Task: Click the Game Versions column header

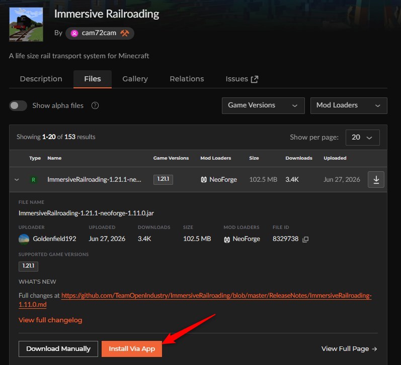Action: tap(171, 158)
